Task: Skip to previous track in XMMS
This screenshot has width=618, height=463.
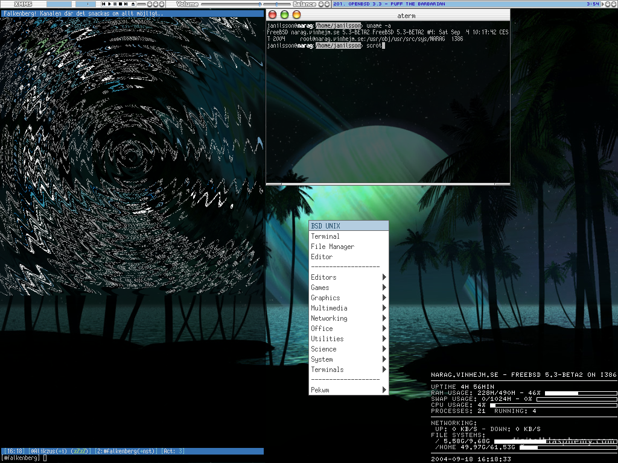Action: pos(103,4)
